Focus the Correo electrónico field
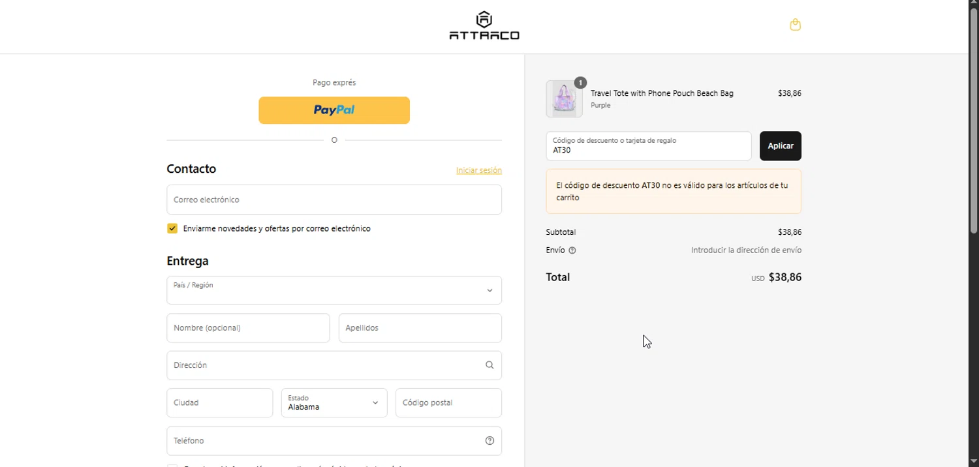Image resolution: width=979 pixels, height=467 pixels. pyautogui.click(x=334, y=200)
